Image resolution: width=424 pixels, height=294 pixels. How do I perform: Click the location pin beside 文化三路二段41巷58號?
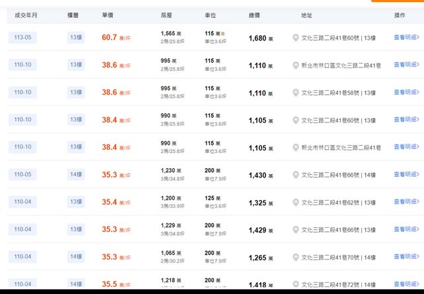[x=296, y=93]
